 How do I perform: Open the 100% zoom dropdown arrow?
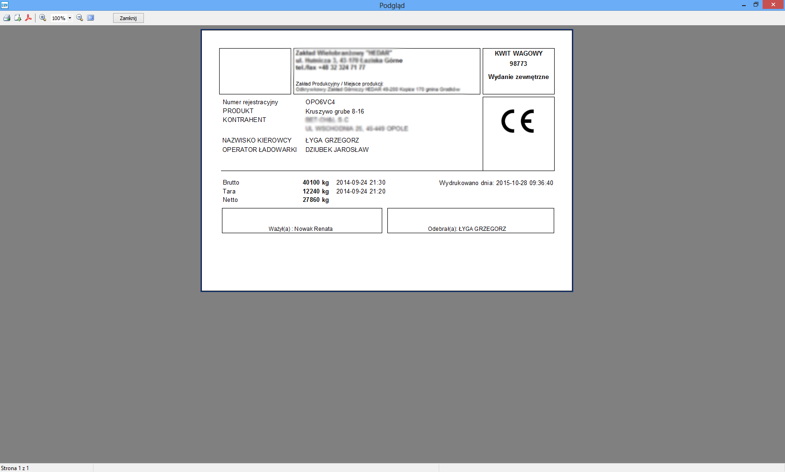[x=70, y=18]
